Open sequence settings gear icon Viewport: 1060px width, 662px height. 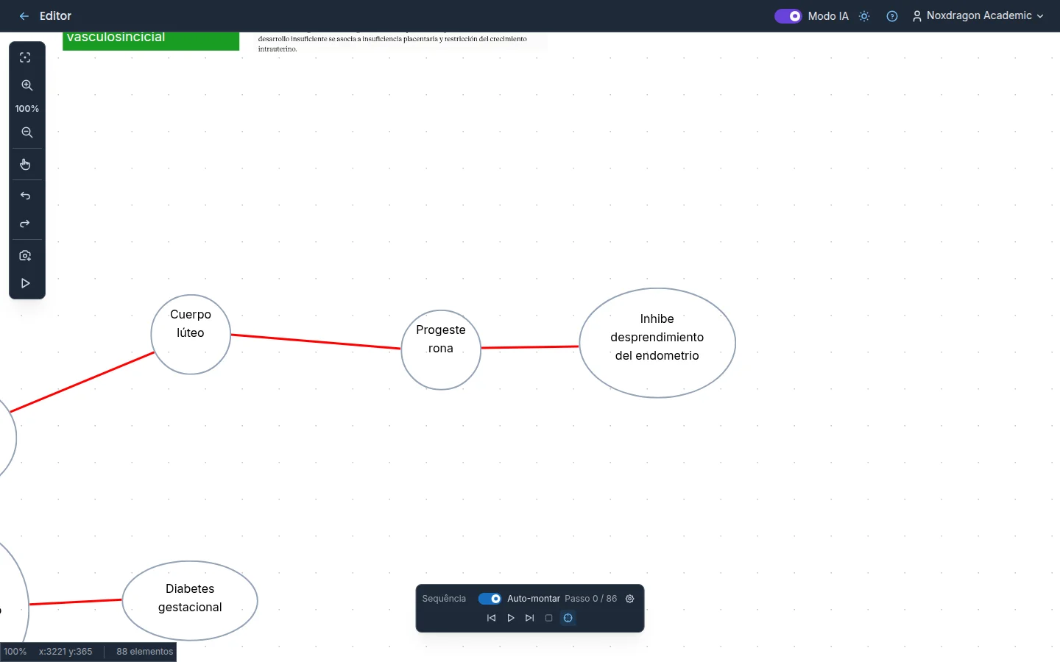point(630,599)
